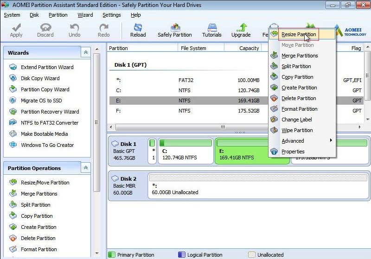Open Safely Partition from the toolbar
This screenshot has width=371, height=259.
click(175, 30)
